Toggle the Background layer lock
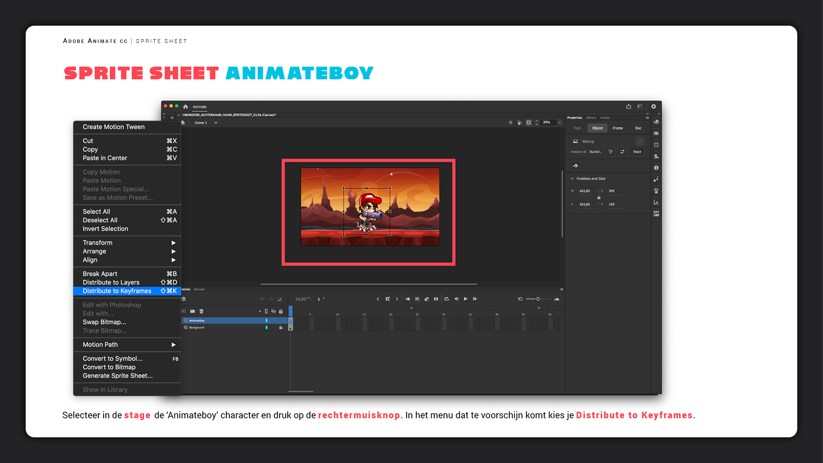 [x=281, y=328]
